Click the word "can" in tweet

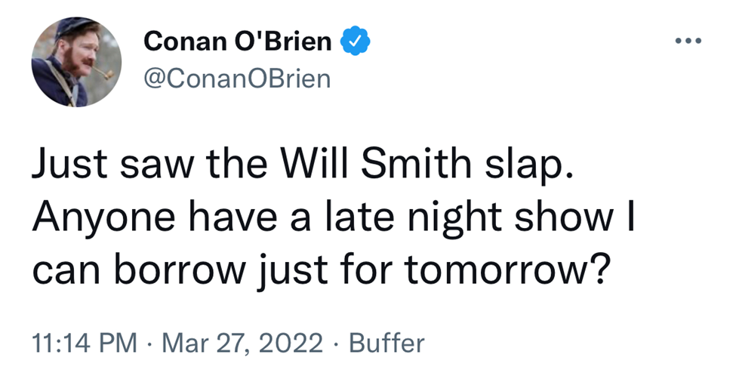[x=63, y=270]
